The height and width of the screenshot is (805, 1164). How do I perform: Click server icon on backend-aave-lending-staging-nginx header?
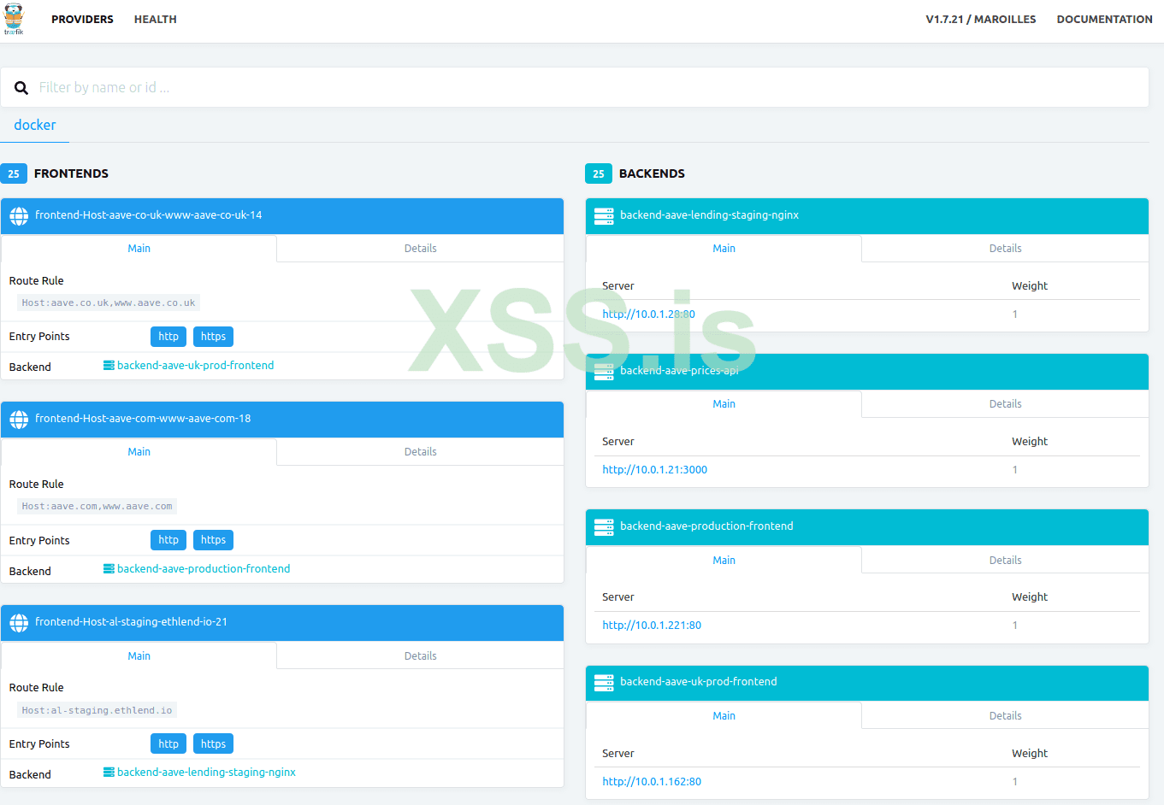604,216
